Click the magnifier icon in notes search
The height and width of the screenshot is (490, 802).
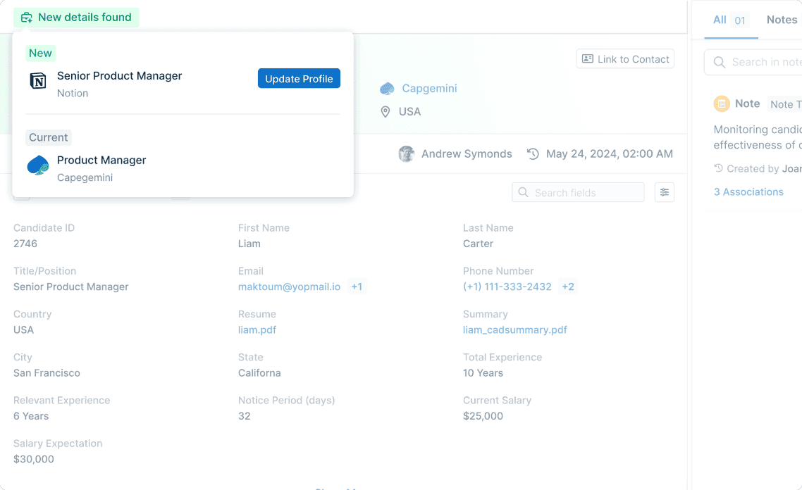[x=719, y=63]
